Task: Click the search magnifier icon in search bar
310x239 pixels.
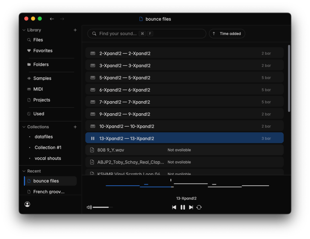Action: pos(94,34)
